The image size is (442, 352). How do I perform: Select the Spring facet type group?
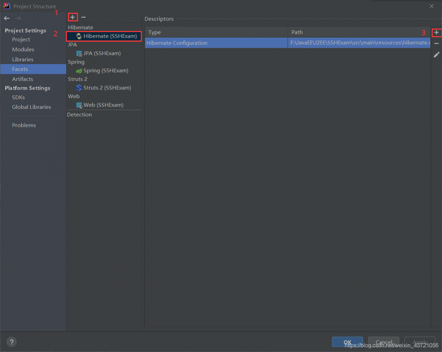pos(76,62)
